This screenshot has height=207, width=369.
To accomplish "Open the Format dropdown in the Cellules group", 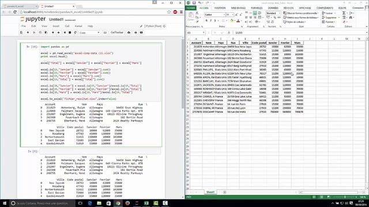I will click(x=329, y=22).
